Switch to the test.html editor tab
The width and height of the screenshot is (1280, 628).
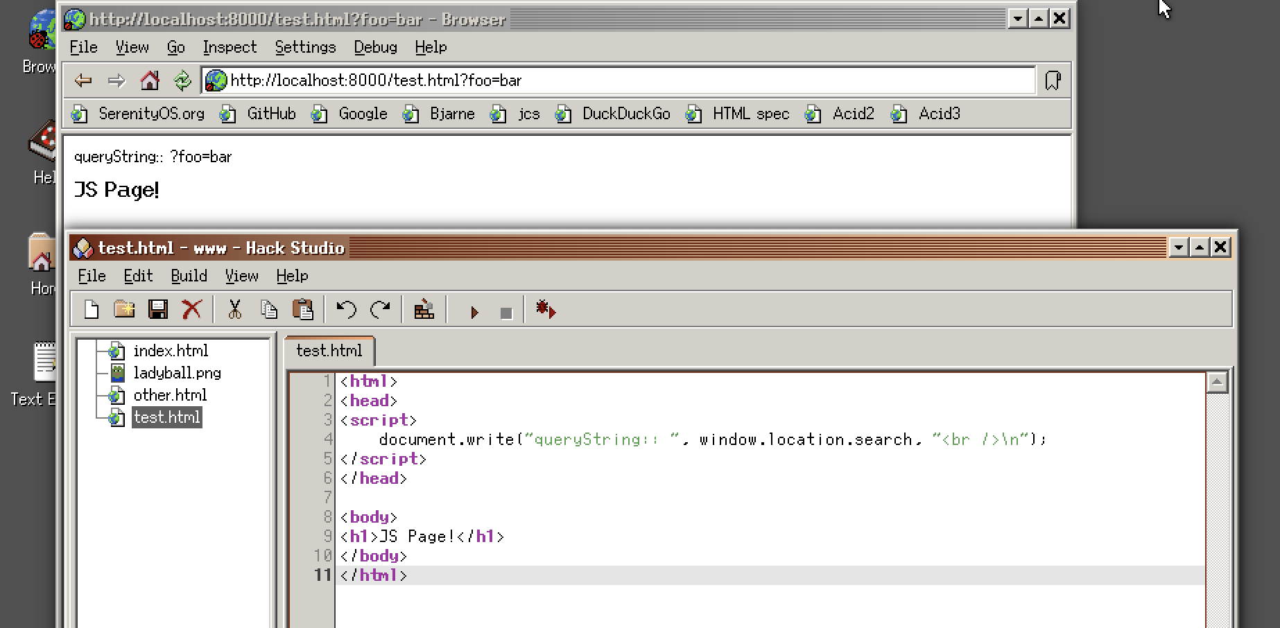329,351
